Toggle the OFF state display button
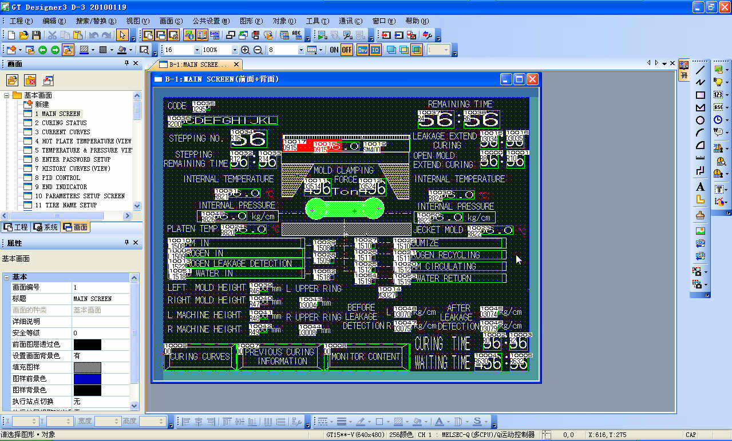Screen dimensions: 732x441 tap(347, 50)
